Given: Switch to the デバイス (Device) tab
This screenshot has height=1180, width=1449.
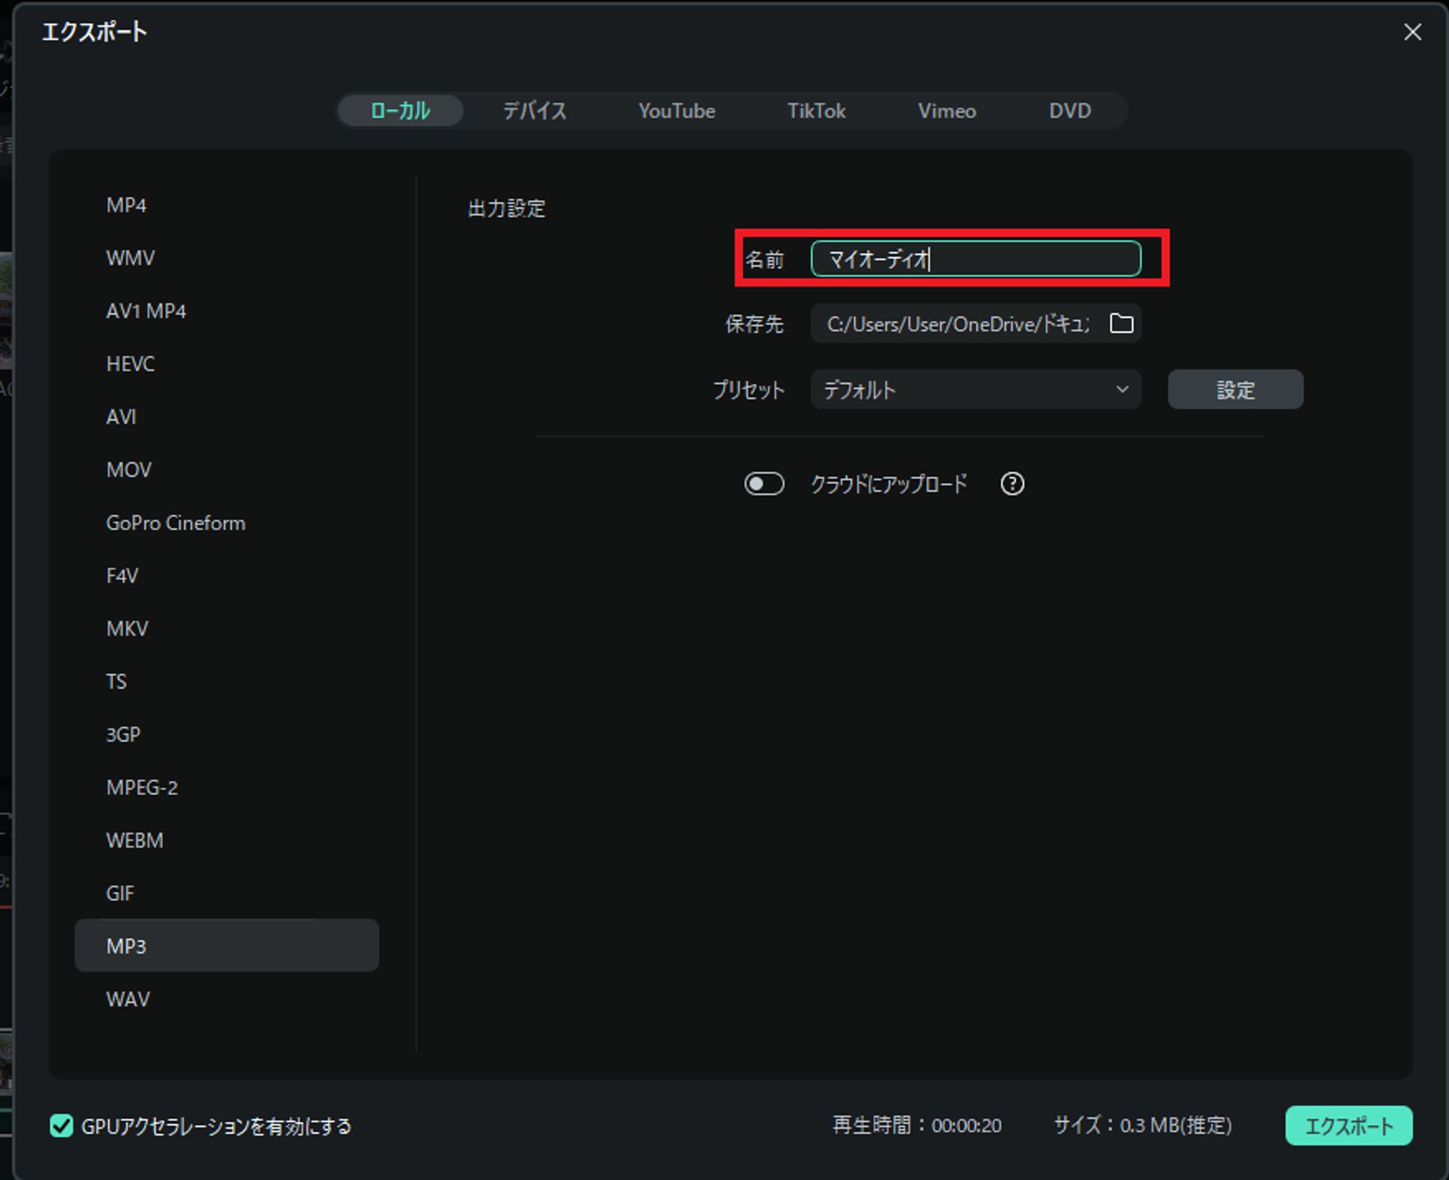Looking at the screenshot, I should [x=534, y=111].
